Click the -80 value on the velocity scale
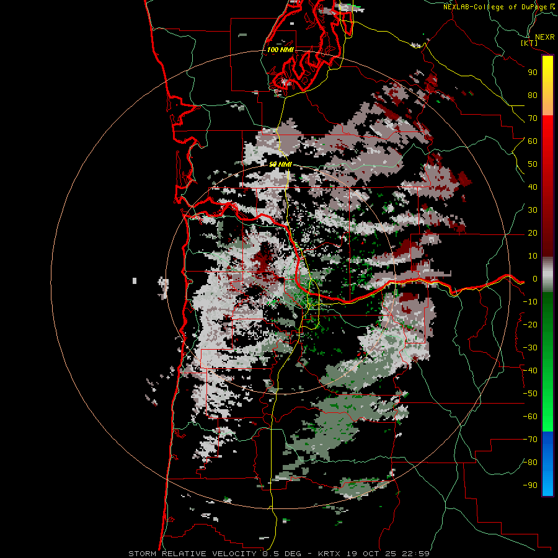This screenshot has height=558, width=558. pos(530,463)
